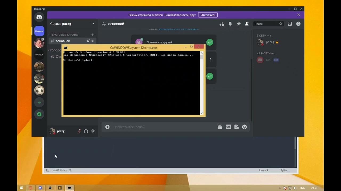Open the emoji picker smiley
Viewport: 341px width, 191px height.
click(x=244, y=127)
